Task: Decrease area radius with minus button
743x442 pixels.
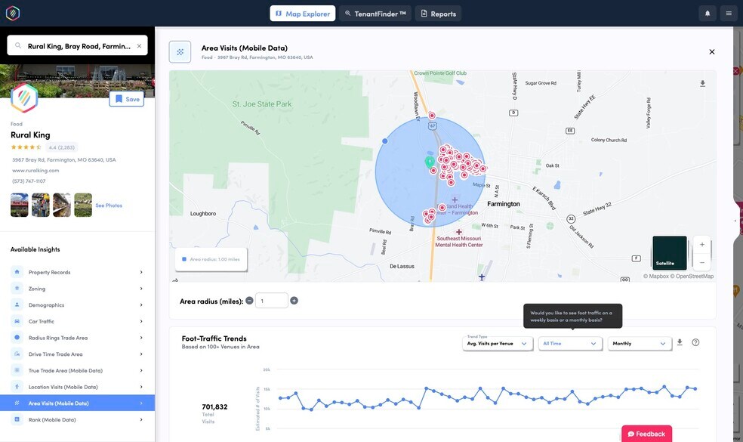Action: pos(249,301)
